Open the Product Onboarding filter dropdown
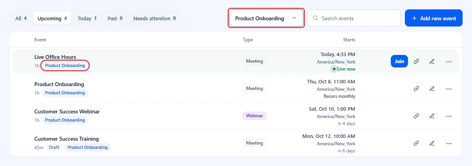Screen dimensions: 472x166 [266, 18]
